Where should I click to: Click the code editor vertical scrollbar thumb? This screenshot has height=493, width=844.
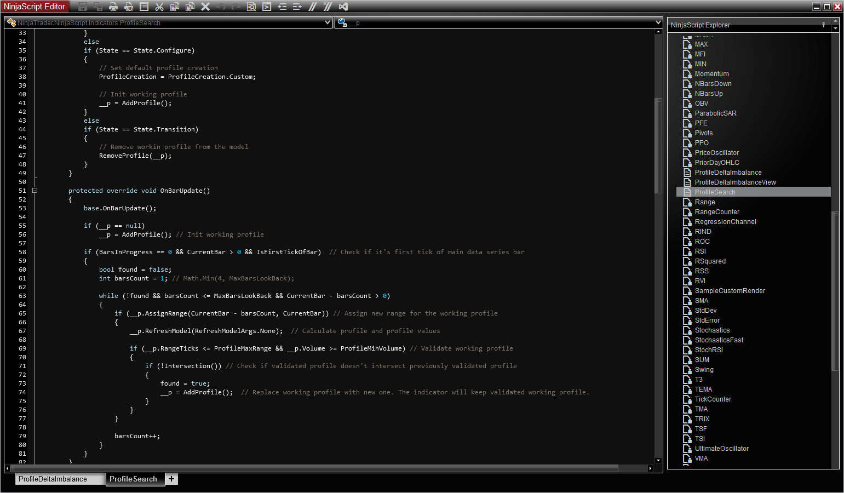tap(658, 146)
